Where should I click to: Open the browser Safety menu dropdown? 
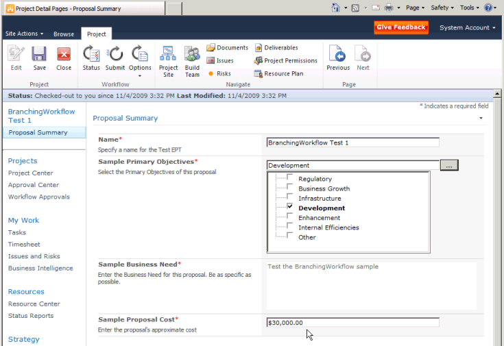[442, 8]
